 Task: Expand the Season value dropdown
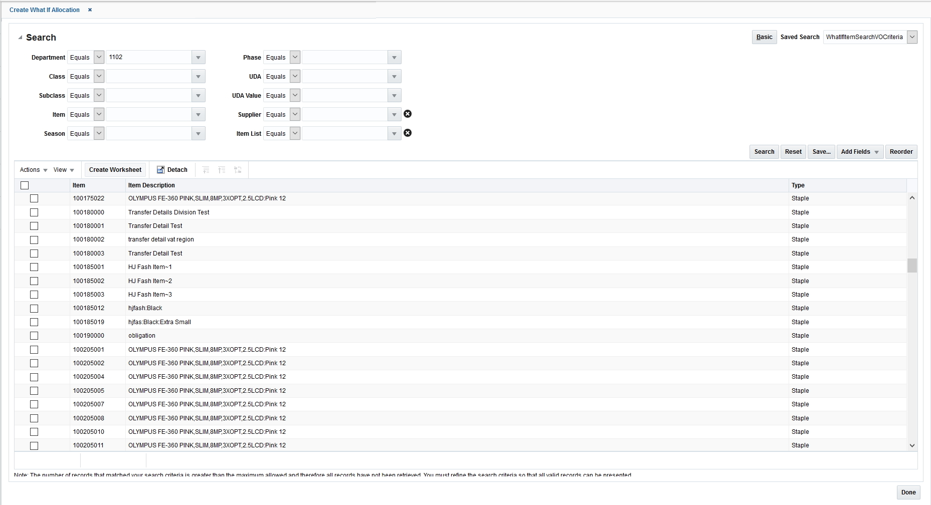point(199,133)
